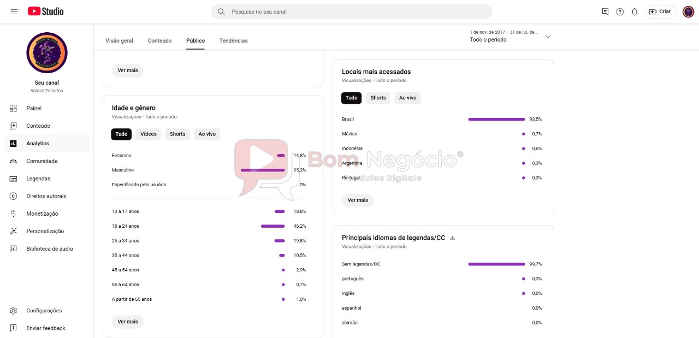This screenshot has width=699, height=338.
Task: Click the 18 a 24 anos bar
Action: [x=273, y=226]
